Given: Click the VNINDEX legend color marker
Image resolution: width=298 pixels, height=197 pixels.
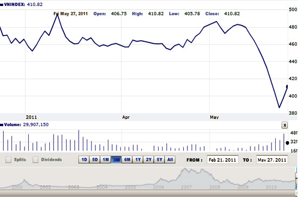Looking at the screenshot, I should [2, 4].
